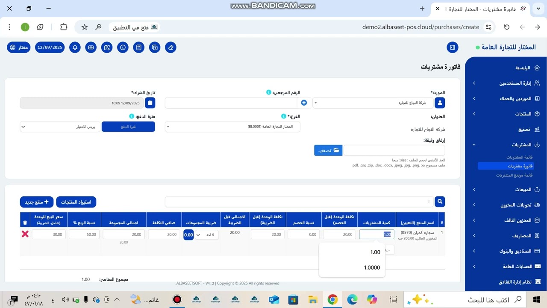Screen dimensions: 547x308
Task: Expand المصاريف sidebar menu
Action: click(x=506, y=236)
